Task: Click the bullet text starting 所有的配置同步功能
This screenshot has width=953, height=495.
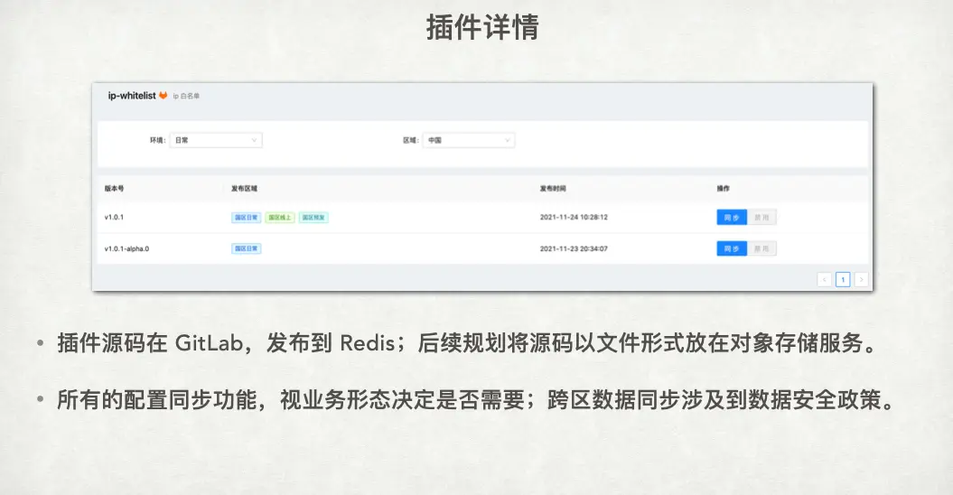Action: click(x=477, y=400)
